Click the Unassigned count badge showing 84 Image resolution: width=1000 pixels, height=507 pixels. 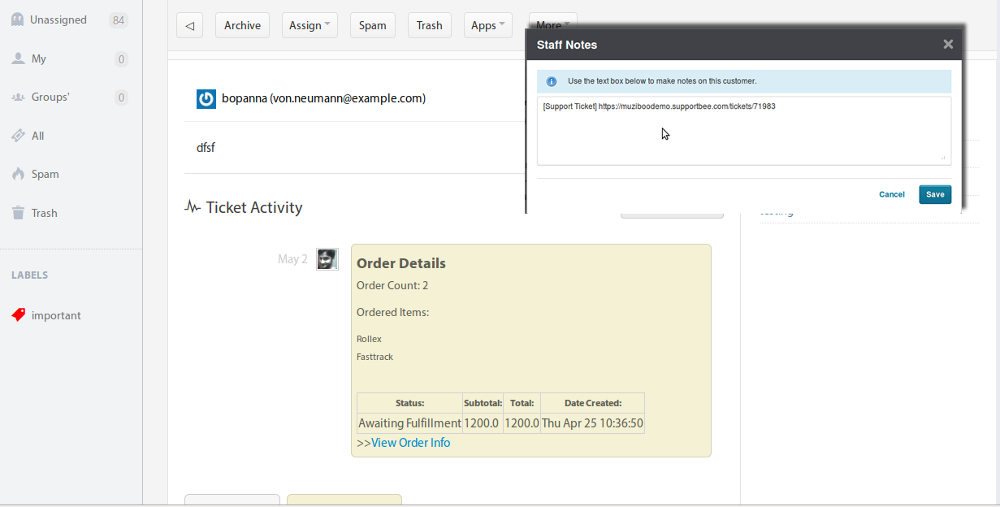[x=120, y=19]
